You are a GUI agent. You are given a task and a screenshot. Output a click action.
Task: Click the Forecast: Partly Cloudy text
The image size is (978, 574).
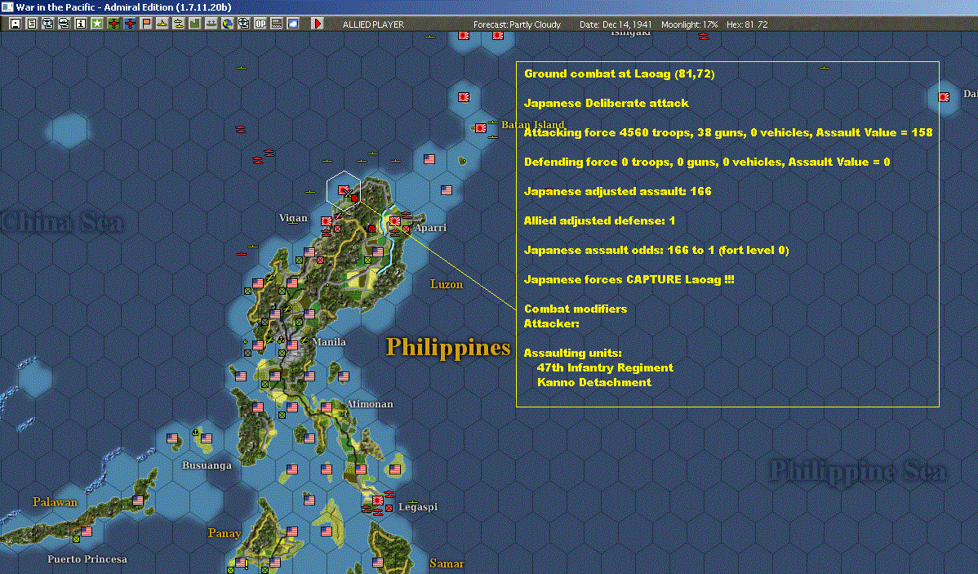(517, 24)
